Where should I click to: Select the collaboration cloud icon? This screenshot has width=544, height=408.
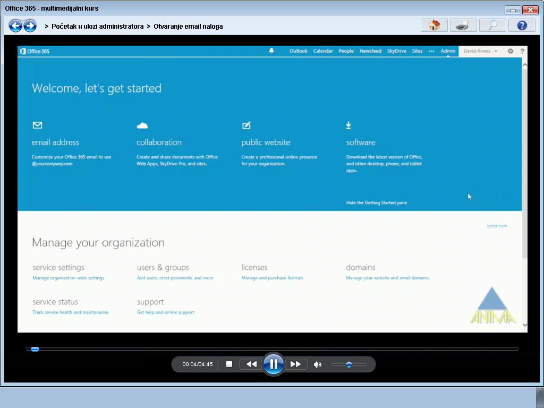point(142,124)
